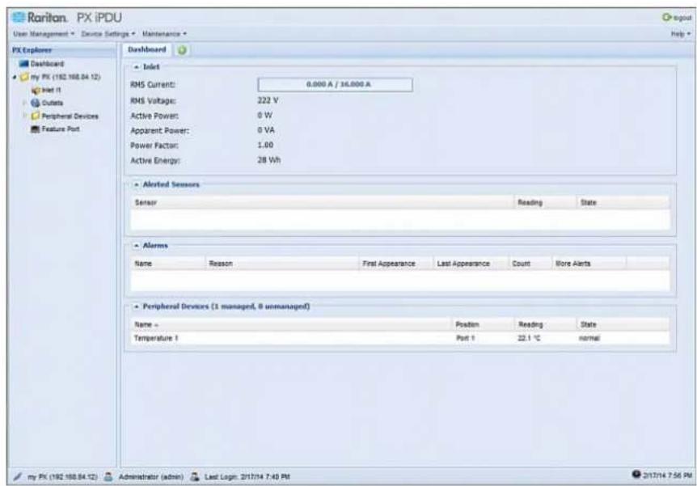Screen dimensions: 697x486
Task: Select Inlet I1 in the tree
Action: coord(51,91)
